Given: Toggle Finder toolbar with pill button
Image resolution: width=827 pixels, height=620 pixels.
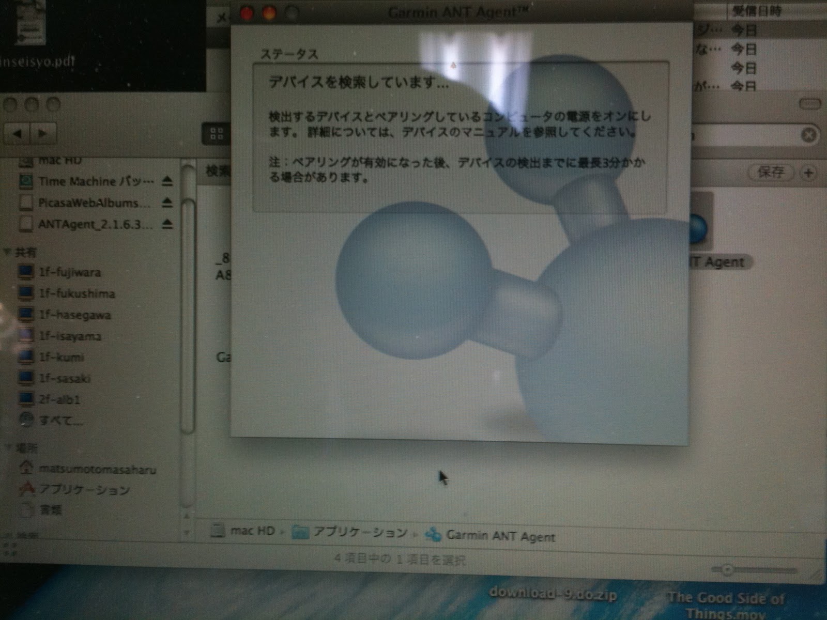Looking at the screenshot, I should pos(809,104).
